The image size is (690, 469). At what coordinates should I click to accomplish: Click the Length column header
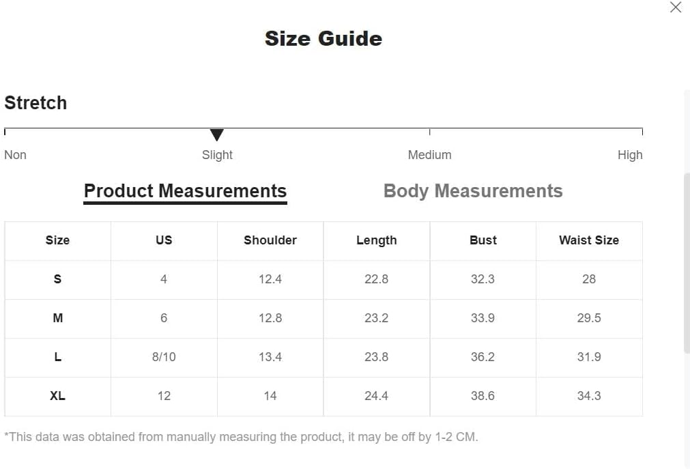click(376, 240)
